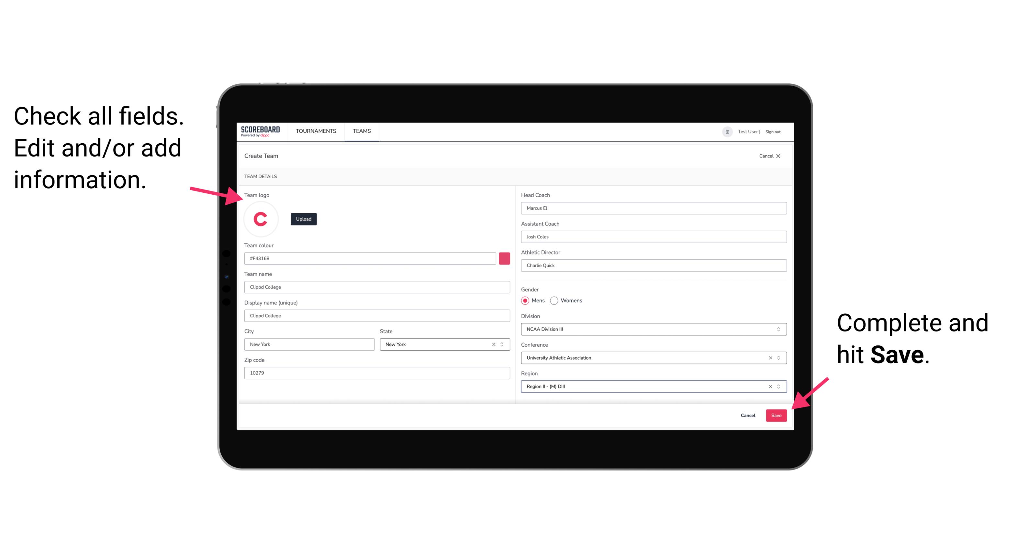Click the Save button to submit
The image size is (1029, 553).
[x=776, y=415]
